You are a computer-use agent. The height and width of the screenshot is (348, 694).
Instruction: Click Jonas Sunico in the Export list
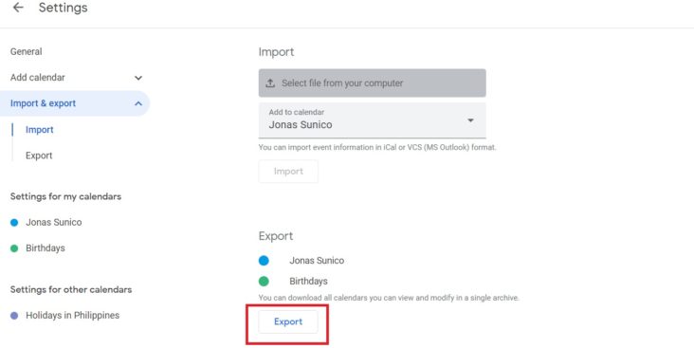(317, 261)
